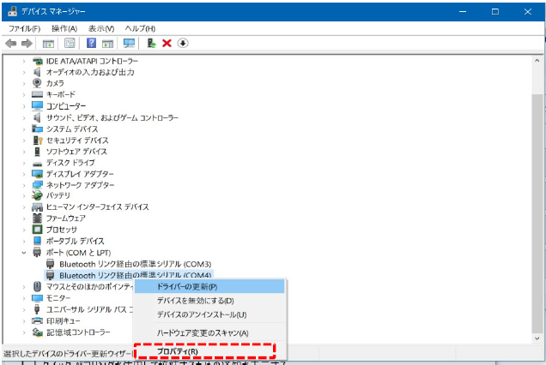This screenshot has height=365, width=546.
Task: Click the カメラ webcam icon
Action: [37, 83]
